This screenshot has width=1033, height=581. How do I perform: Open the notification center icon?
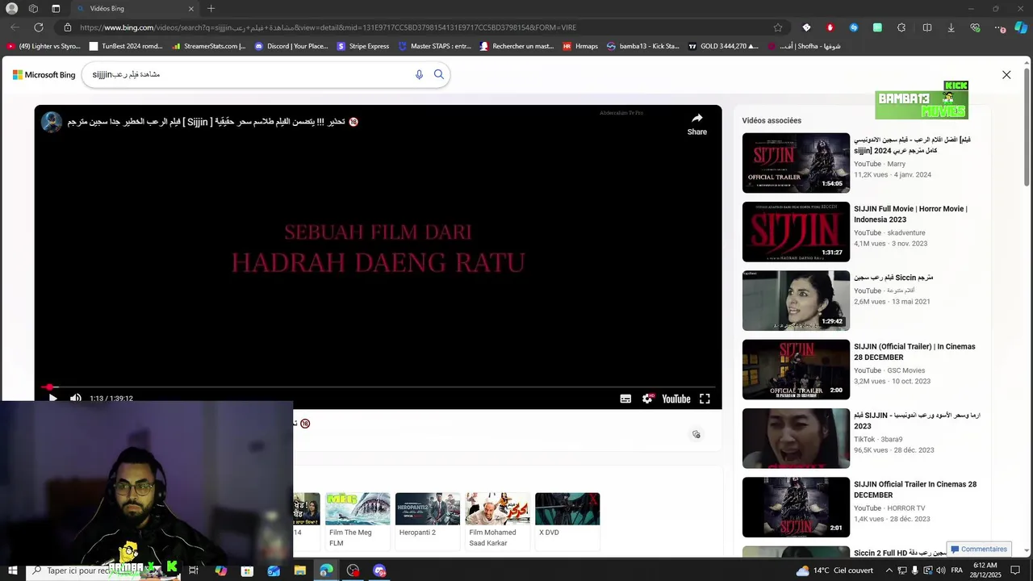[x=1015, y=571]
